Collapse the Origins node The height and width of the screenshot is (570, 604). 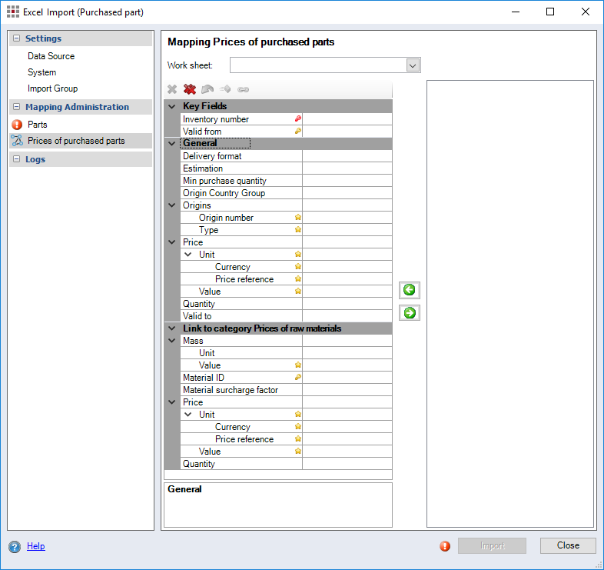tap(171, 205)
